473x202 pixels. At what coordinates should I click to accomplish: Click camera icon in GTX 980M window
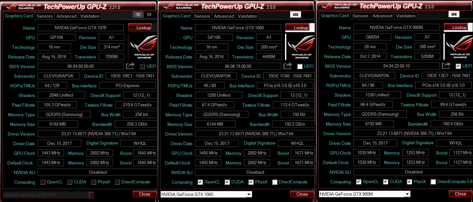[454, 14]
